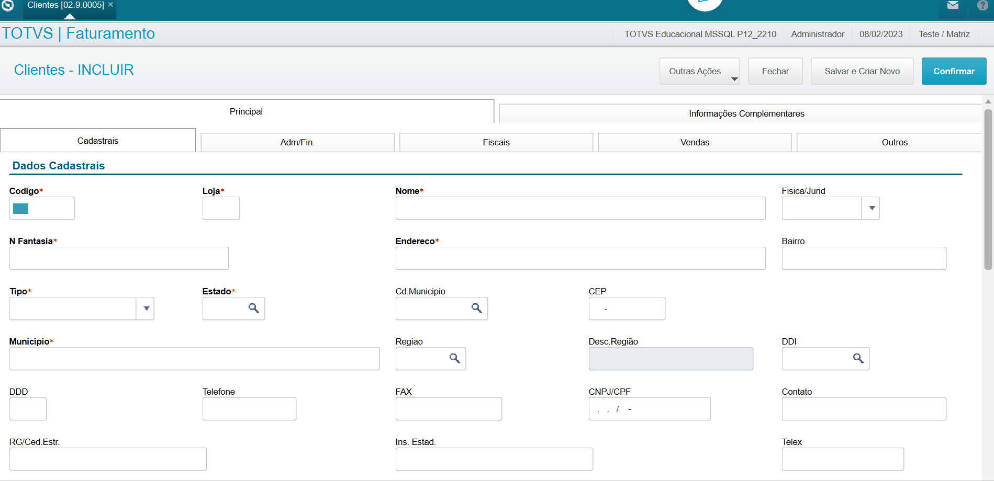994x481 pixels.
Task: Focus the DDD input field
Action: click(x=28, y=409)
